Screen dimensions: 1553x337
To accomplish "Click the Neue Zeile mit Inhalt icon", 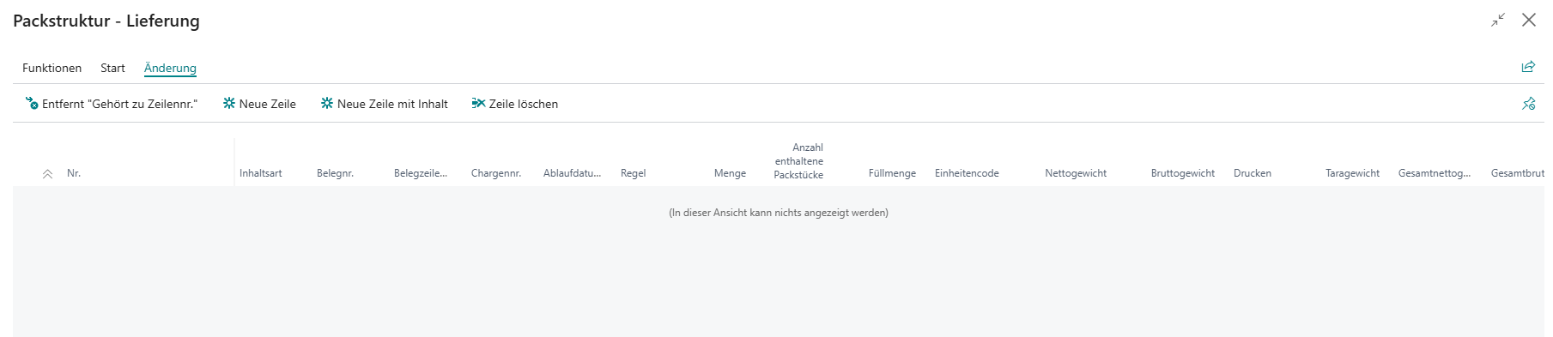I will click(327, 104).
